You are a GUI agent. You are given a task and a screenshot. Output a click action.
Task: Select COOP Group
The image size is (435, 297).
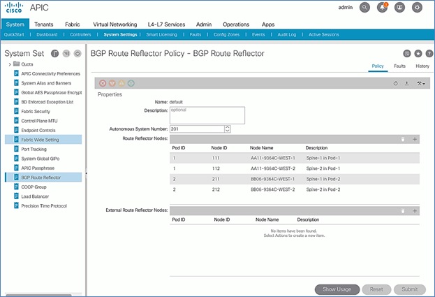pyautogui.click(x=34, y=187)
